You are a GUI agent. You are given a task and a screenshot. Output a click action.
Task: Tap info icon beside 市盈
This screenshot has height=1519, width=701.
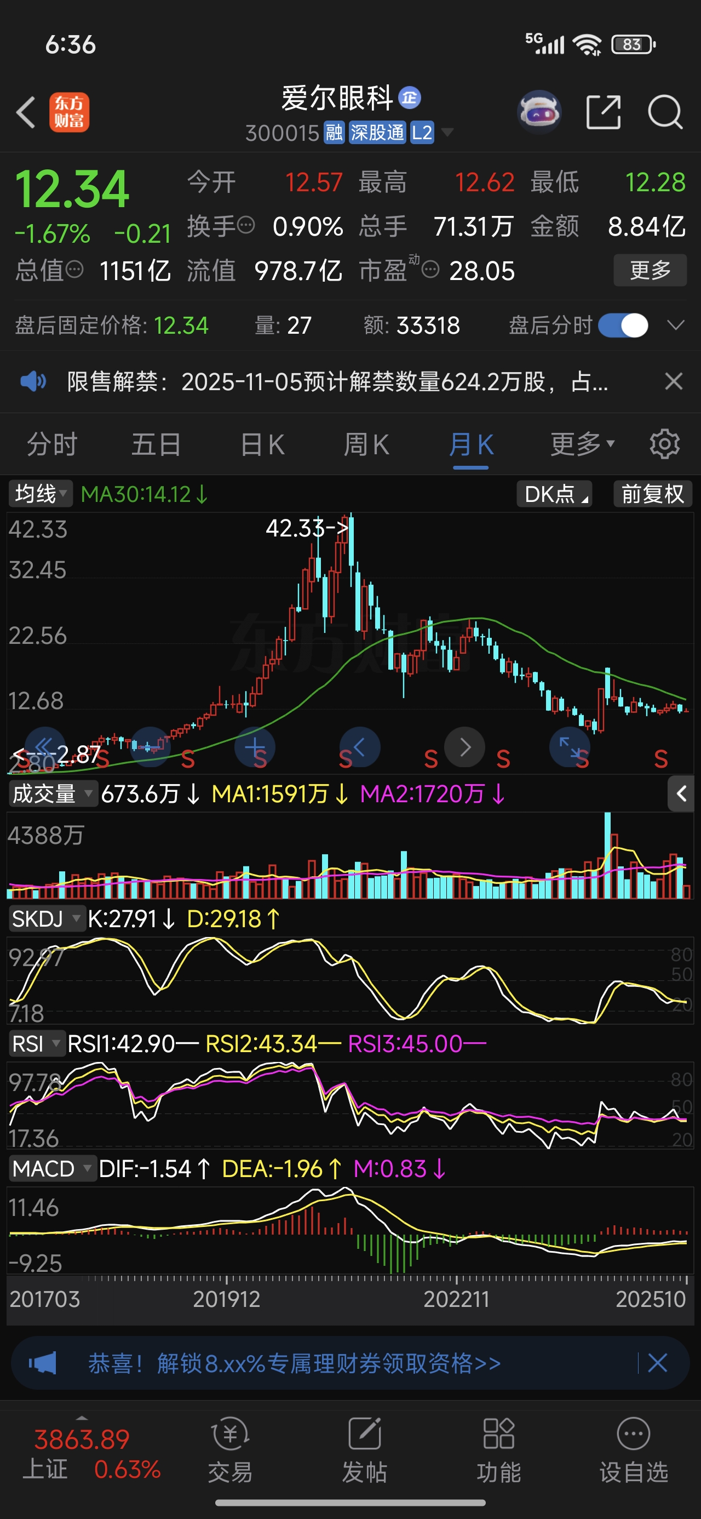coord(431,270)
